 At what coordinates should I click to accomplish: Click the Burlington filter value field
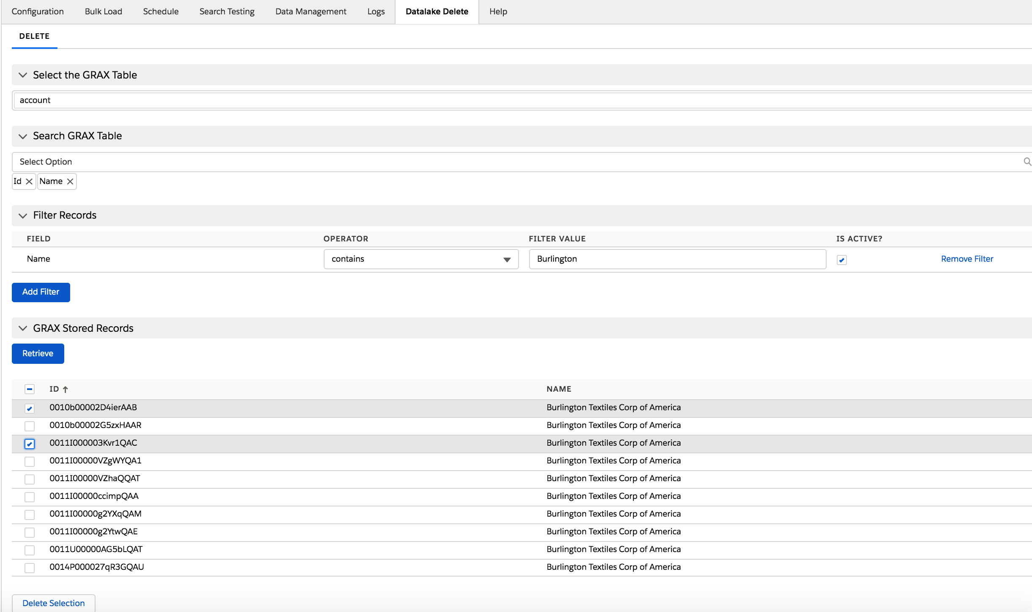coord(677,259)
